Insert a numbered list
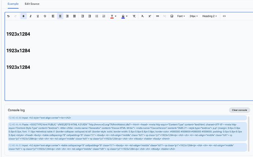This screenshot has height=157, width=253. (104, 16)
